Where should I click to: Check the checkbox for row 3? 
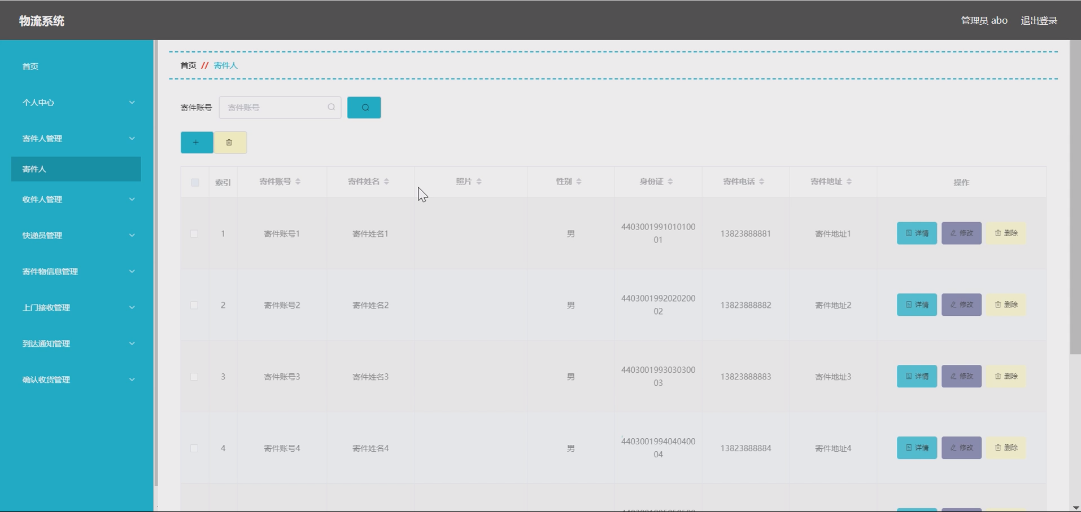click(x=194, y=377)
